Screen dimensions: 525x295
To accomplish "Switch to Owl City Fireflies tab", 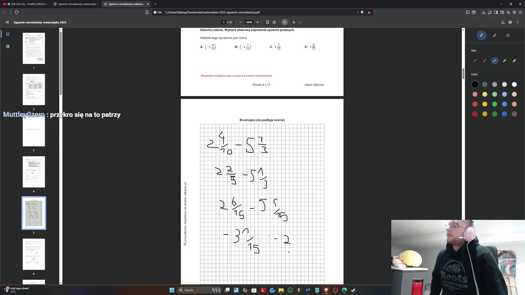I will pos(26,4).
